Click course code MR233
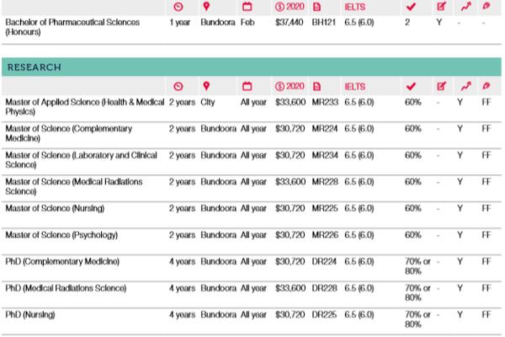505x337 pixels. point(324,102)
